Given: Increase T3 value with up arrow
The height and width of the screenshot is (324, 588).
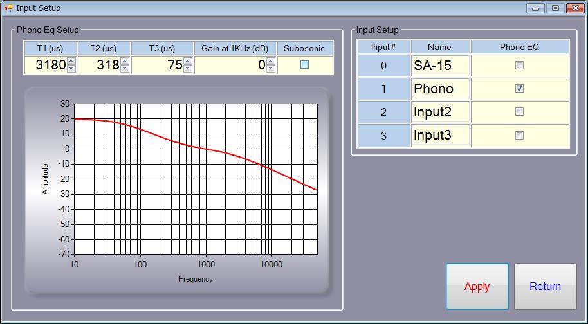Looking at the screenshot, I should pos(187,62).
